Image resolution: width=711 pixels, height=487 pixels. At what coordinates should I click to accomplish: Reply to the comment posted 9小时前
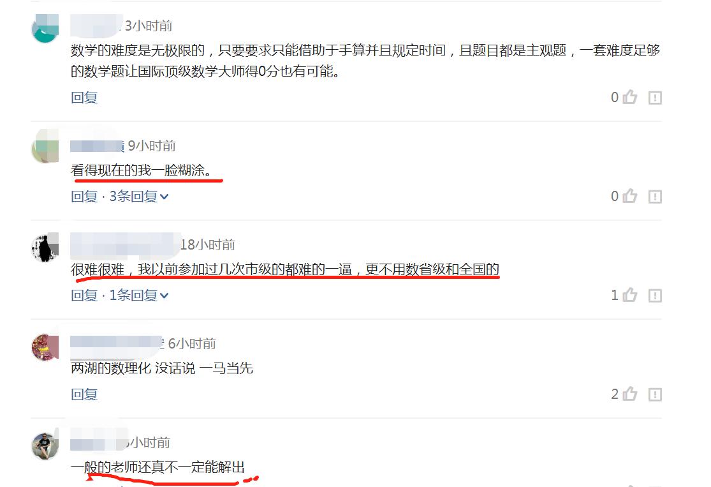[84, 197]
